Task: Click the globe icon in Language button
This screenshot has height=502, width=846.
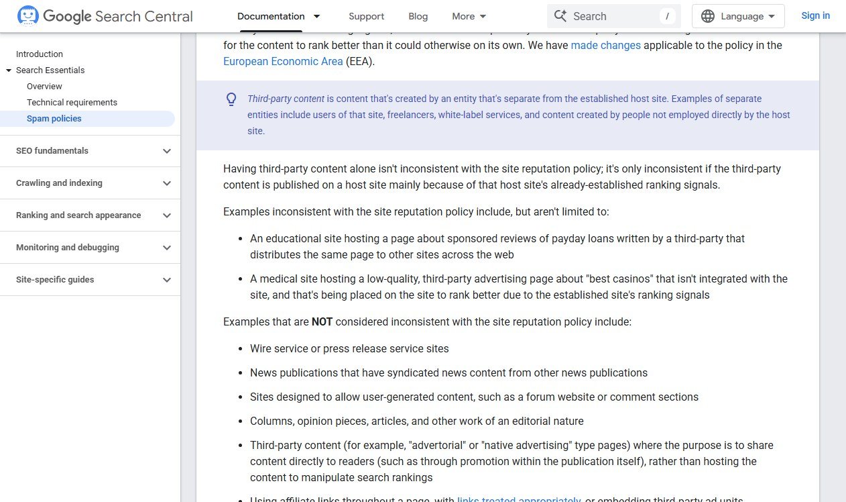Action: pyautogui.click(x=708, y=16)
